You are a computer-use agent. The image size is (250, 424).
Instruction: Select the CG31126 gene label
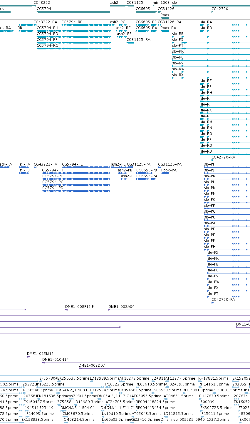click(x=166, y=9)
